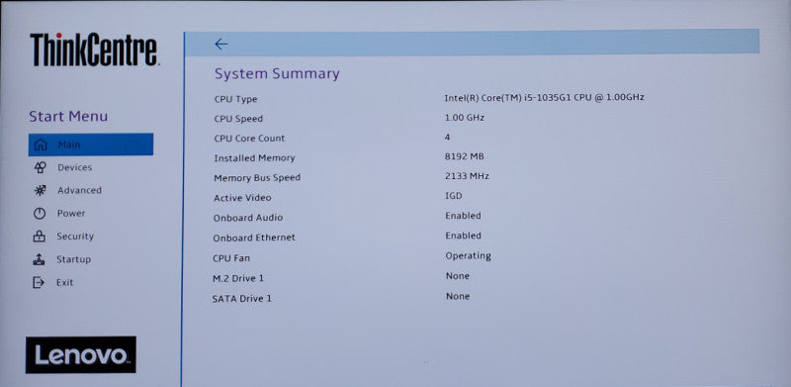This screenshot has height=387, width=791.
Task: Open the Startup menu
Action: click(x=73, y=259)
